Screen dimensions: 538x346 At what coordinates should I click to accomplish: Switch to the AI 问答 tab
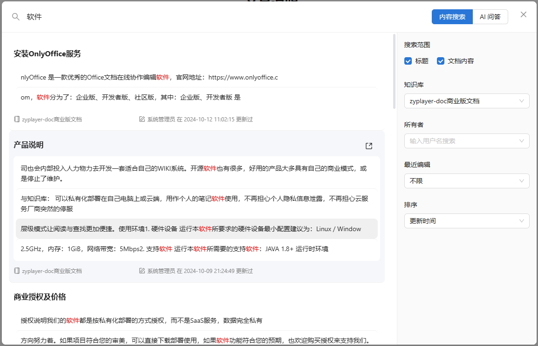(490, 17)
